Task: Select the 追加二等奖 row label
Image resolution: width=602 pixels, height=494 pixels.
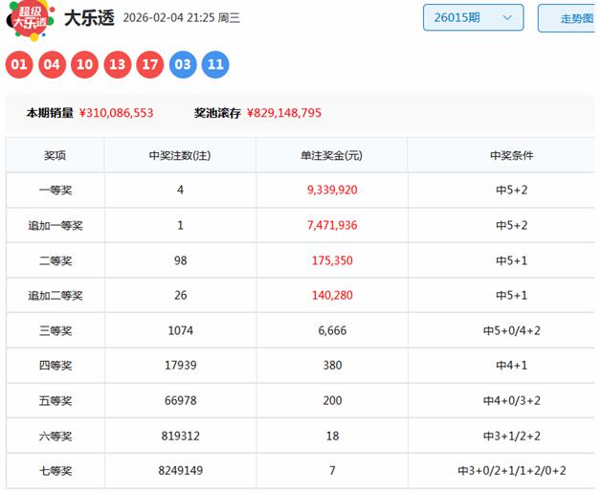Action: pyautogui.click(x=56, y=296)
